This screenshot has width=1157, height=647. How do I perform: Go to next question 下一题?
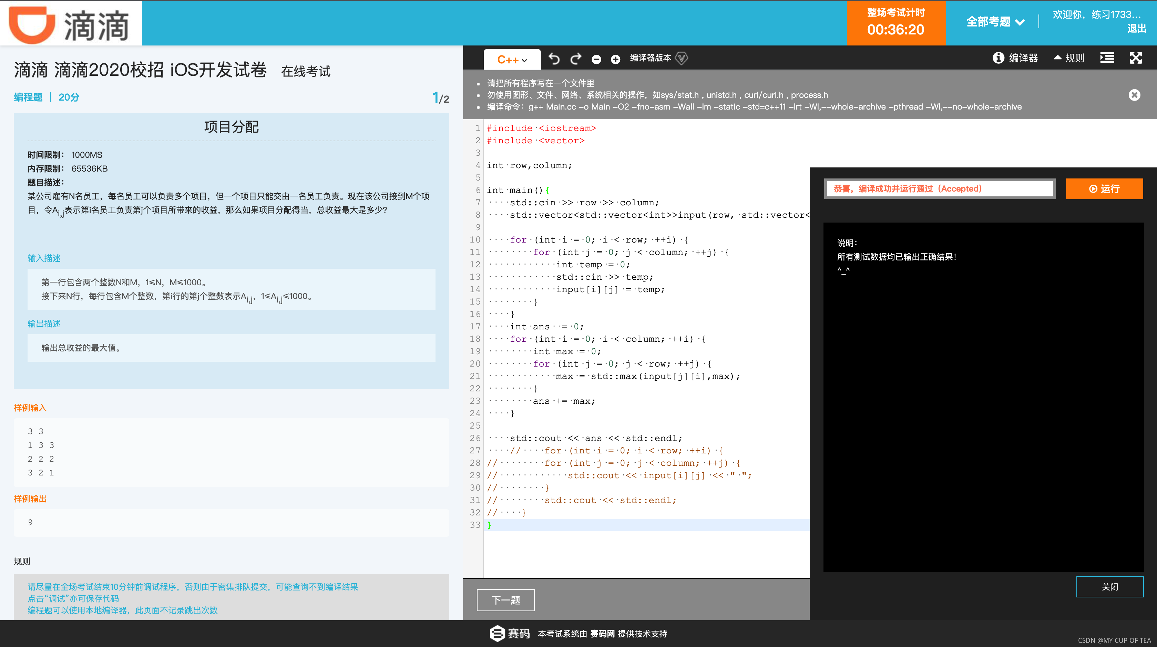click(x=505, y=600)
